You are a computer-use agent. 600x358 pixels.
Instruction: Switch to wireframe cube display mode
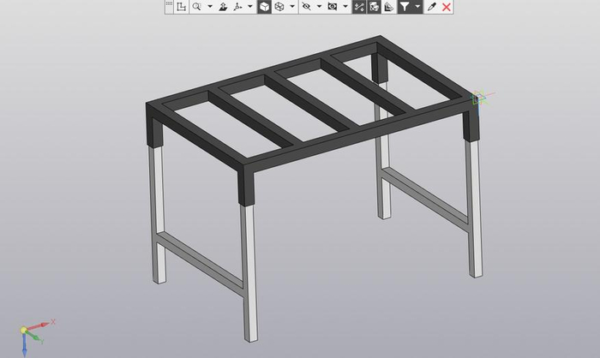click(x=279, y=7)
